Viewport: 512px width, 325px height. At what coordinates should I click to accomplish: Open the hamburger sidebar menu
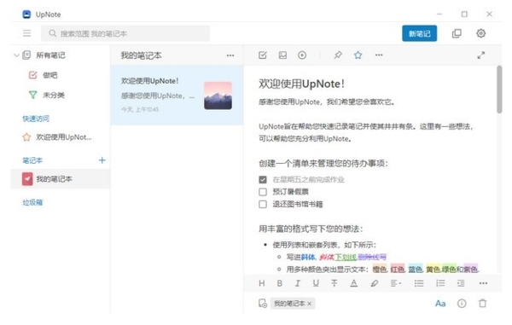pos(26,33)
